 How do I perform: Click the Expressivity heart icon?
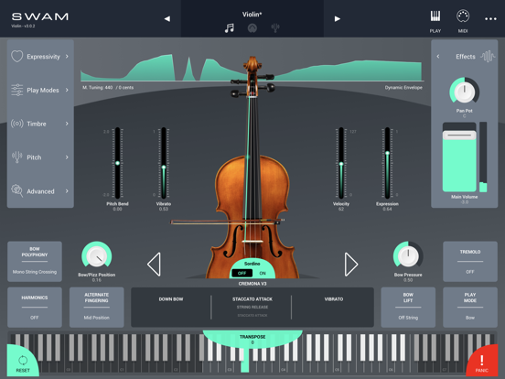17,57
